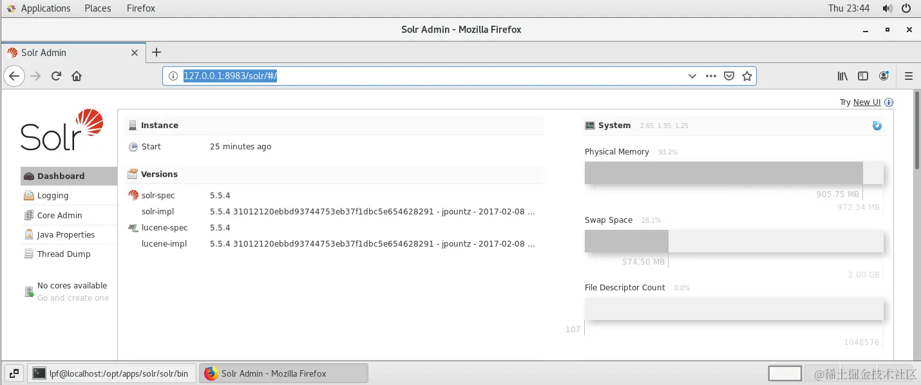
Task: Click "Go and create one" text
Action: pos(73,298)
